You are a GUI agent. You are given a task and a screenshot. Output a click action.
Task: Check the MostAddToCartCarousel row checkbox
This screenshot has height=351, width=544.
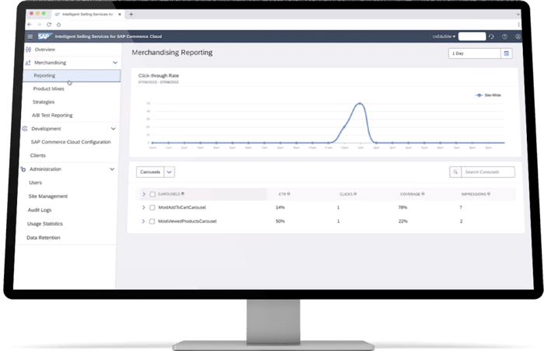click(152, 207)
